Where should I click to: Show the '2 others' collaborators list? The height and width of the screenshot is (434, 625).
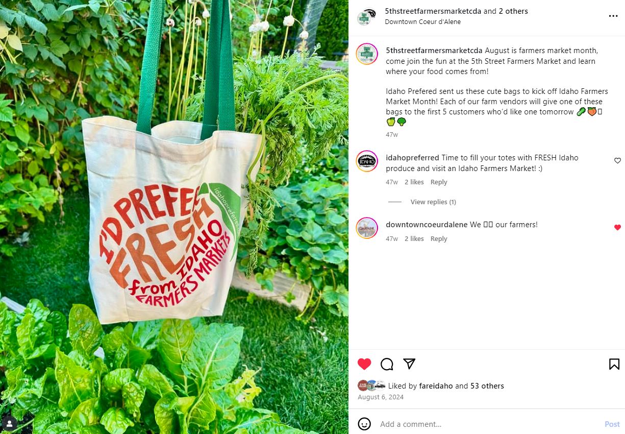click(513, 11)
